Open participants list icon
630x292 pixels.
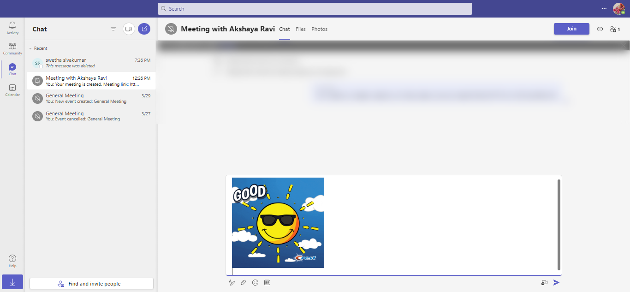click(x=615, y=29)
